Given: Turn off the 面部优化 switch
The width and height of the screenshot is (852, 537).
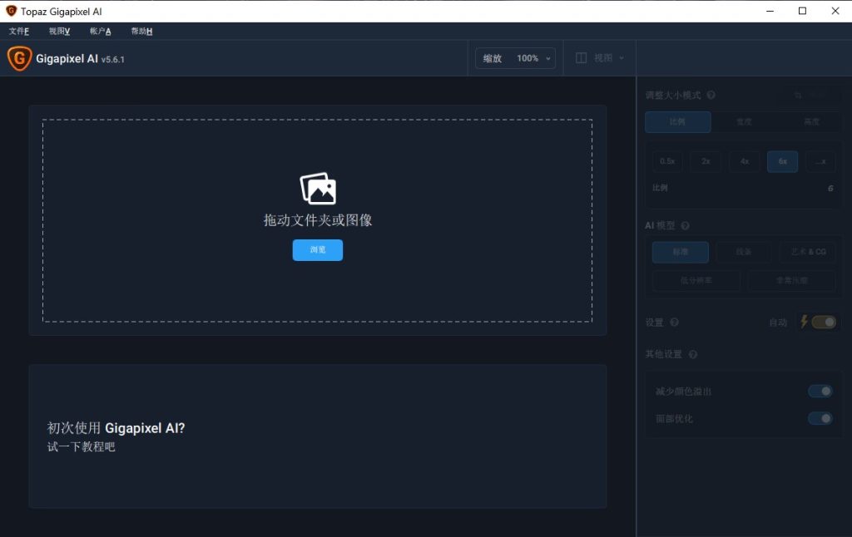Looking at the screenshot, I should pos(820,418).
